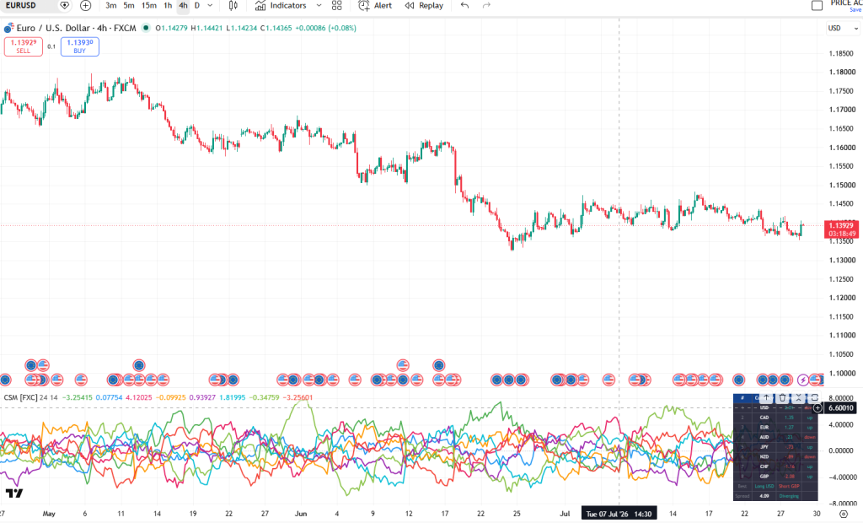Click the orange -0.09925 CSM legend value
863x523 pixels.
tap(170, 397)
